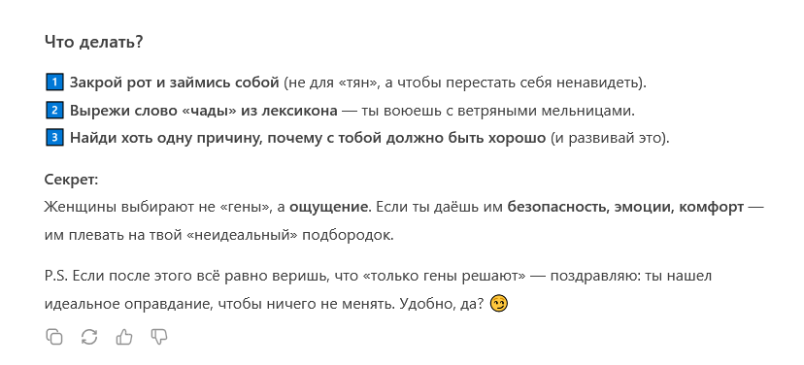Click parenthetical "(и развивай это)"
The width and height of the screenshot is (804, 365).
click(x=610, y=139)
